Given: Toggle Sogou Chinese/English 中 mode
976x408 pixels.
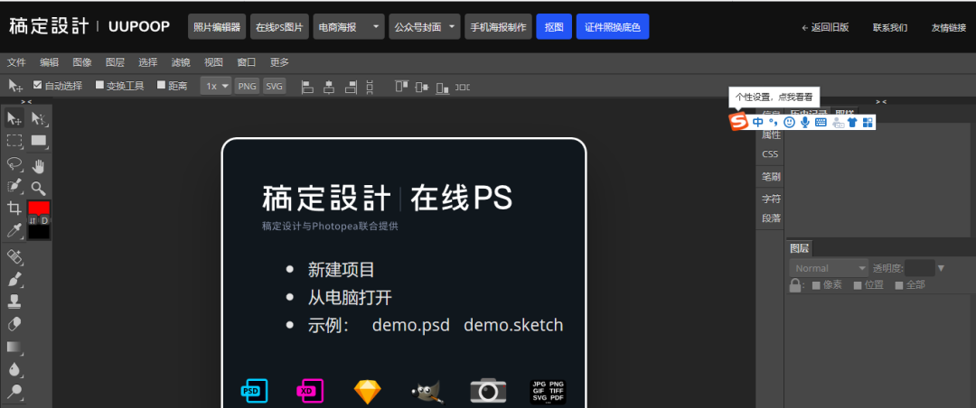Looking at the screenshot, I should (x=757, y=123).
